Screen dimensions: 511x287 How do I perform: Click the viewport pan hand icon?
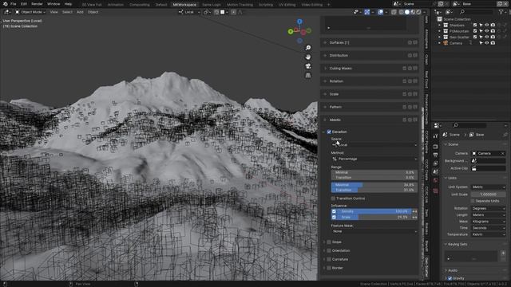(x=308, y=57)
